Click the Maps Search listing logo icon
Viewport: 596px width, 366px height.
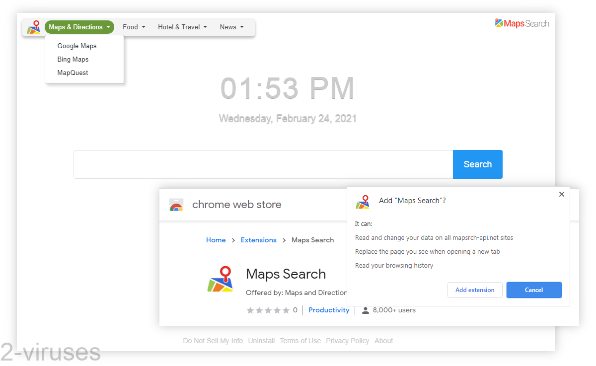tap(220, 279)
